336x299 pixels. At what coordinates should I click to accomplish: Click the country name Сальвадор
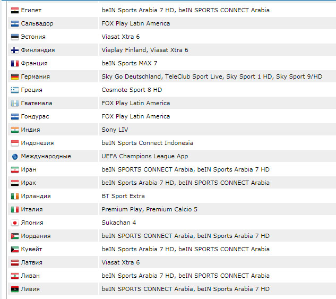click(x=37, y=23)
